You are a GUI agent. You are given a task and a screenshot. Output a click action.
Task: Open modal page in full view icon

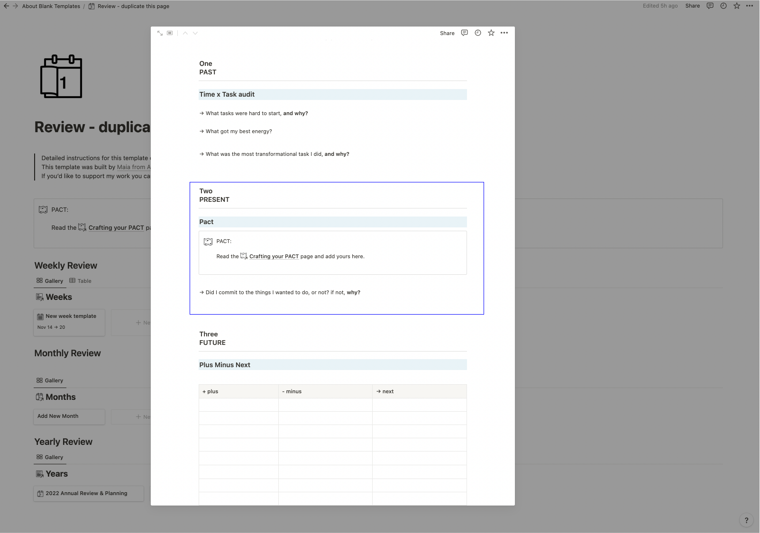(x=160, y=33)
